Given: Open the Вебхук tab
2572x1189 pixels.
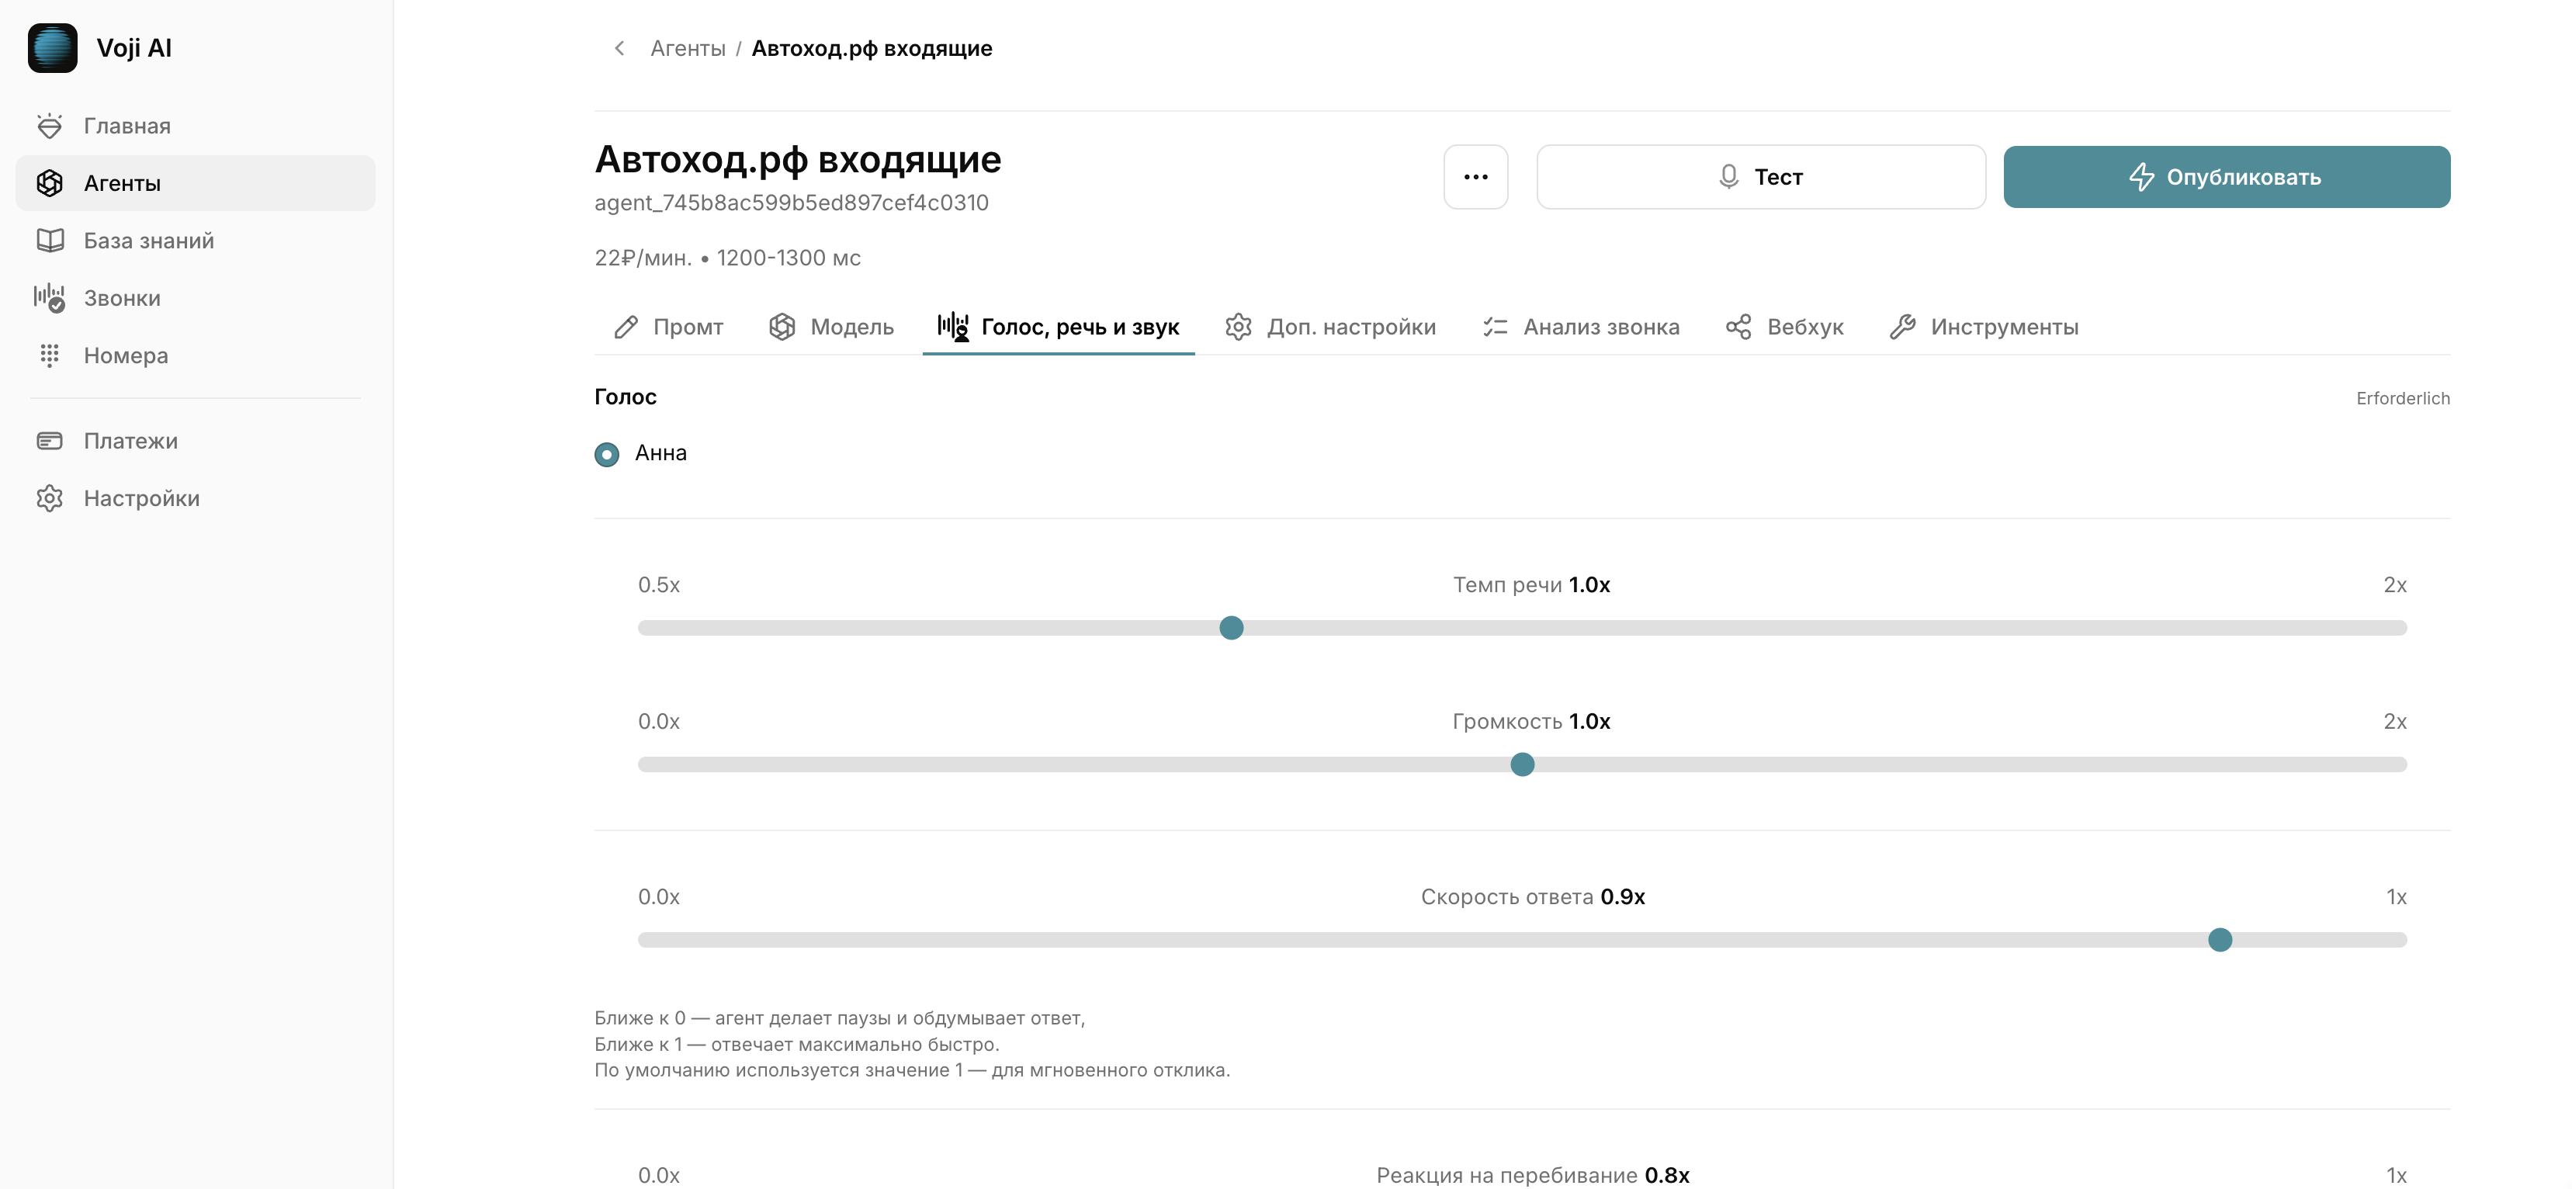Looking at the screenshot, I should (1785, 327).
